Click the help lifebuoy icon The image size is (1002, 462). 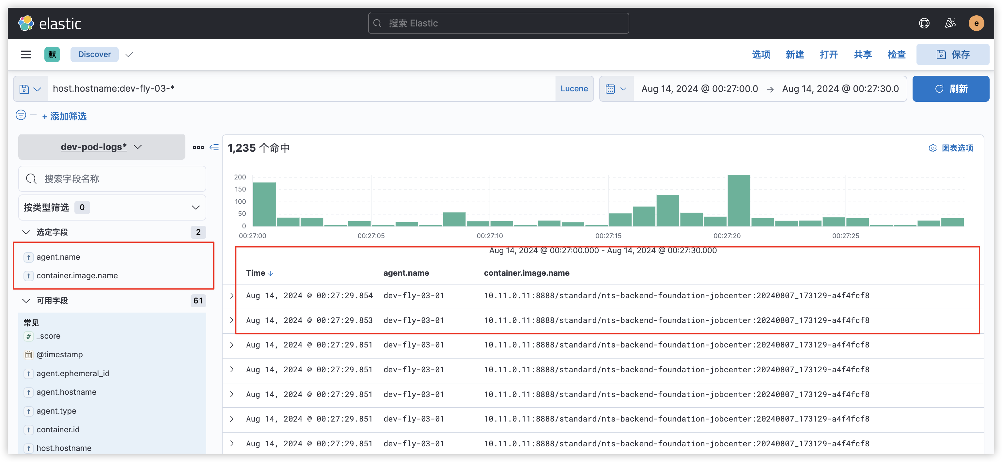pos(924,23)
